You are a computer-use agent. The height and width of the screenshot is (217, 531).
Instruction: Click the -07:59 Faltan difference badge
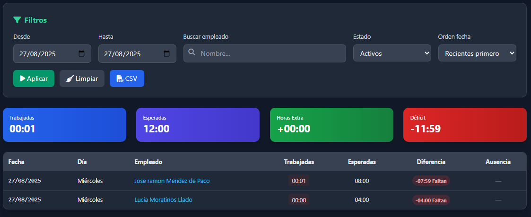(x=431, y=181)
